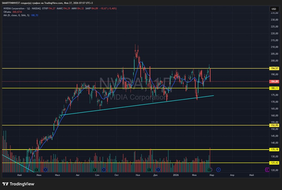Click the dividend D marker near Июн
The image size is (282, 190).
45,170
